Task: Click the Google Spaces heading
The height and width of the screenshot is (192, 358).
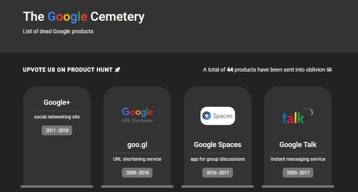Action: point(217,144)
